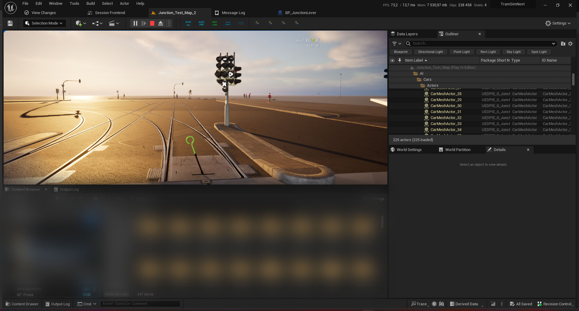Click the pin column header
579x311 pixels.
400,60
